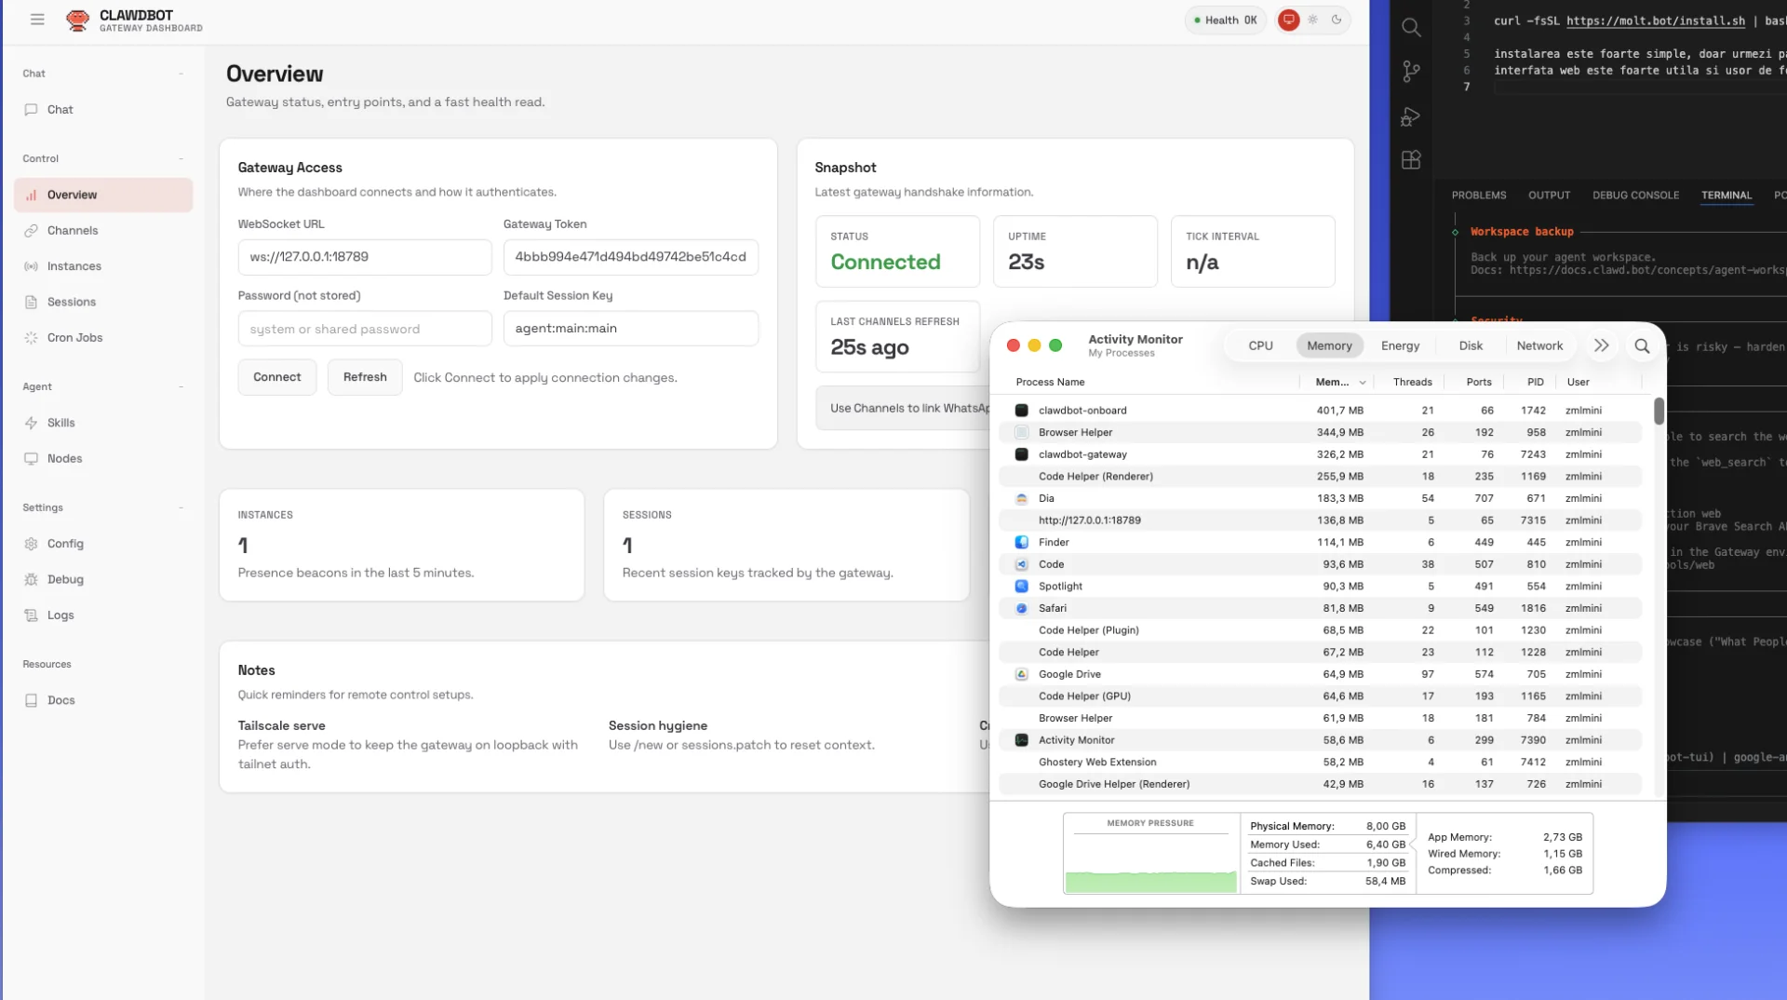The width and height of the screenshot is (1787, 1000).
Task: Click the Refresh button
Action: 365,377
